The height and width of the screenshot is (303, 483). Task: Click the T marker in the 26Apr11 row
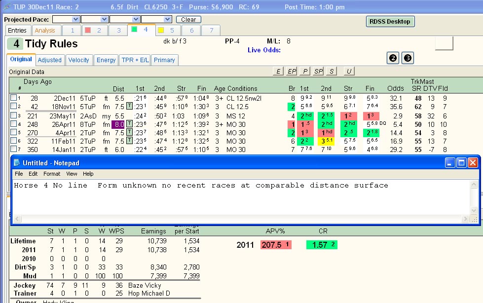(x=129, y=124)
